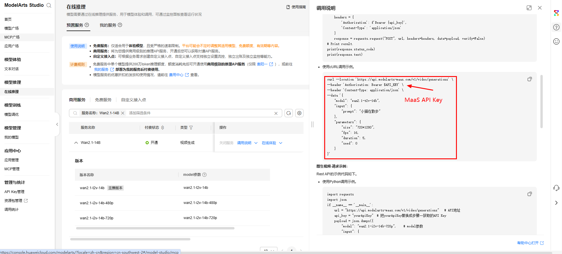Viewport: 562px width, 254px height.
Task: Open customer service headset icon
Action: pos(556,188)
